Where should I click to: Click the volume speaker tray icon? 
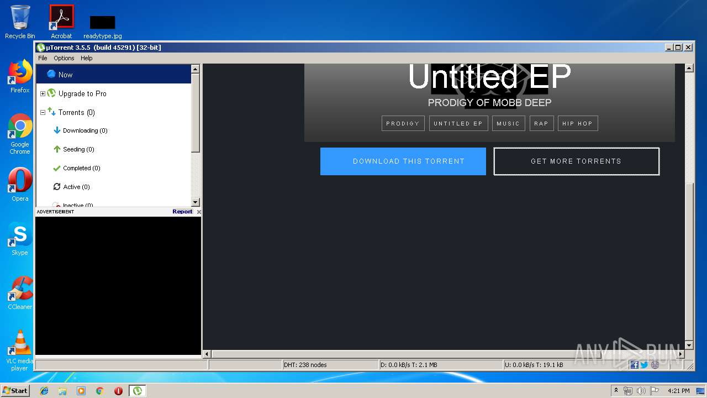[641, 391]
